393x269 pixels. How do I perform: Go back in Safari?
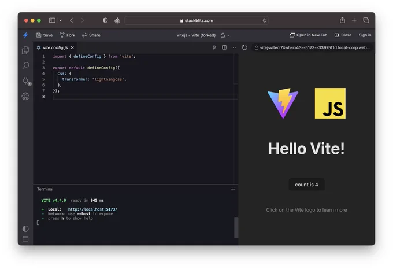pyautogui.click(x=72, y=20)
